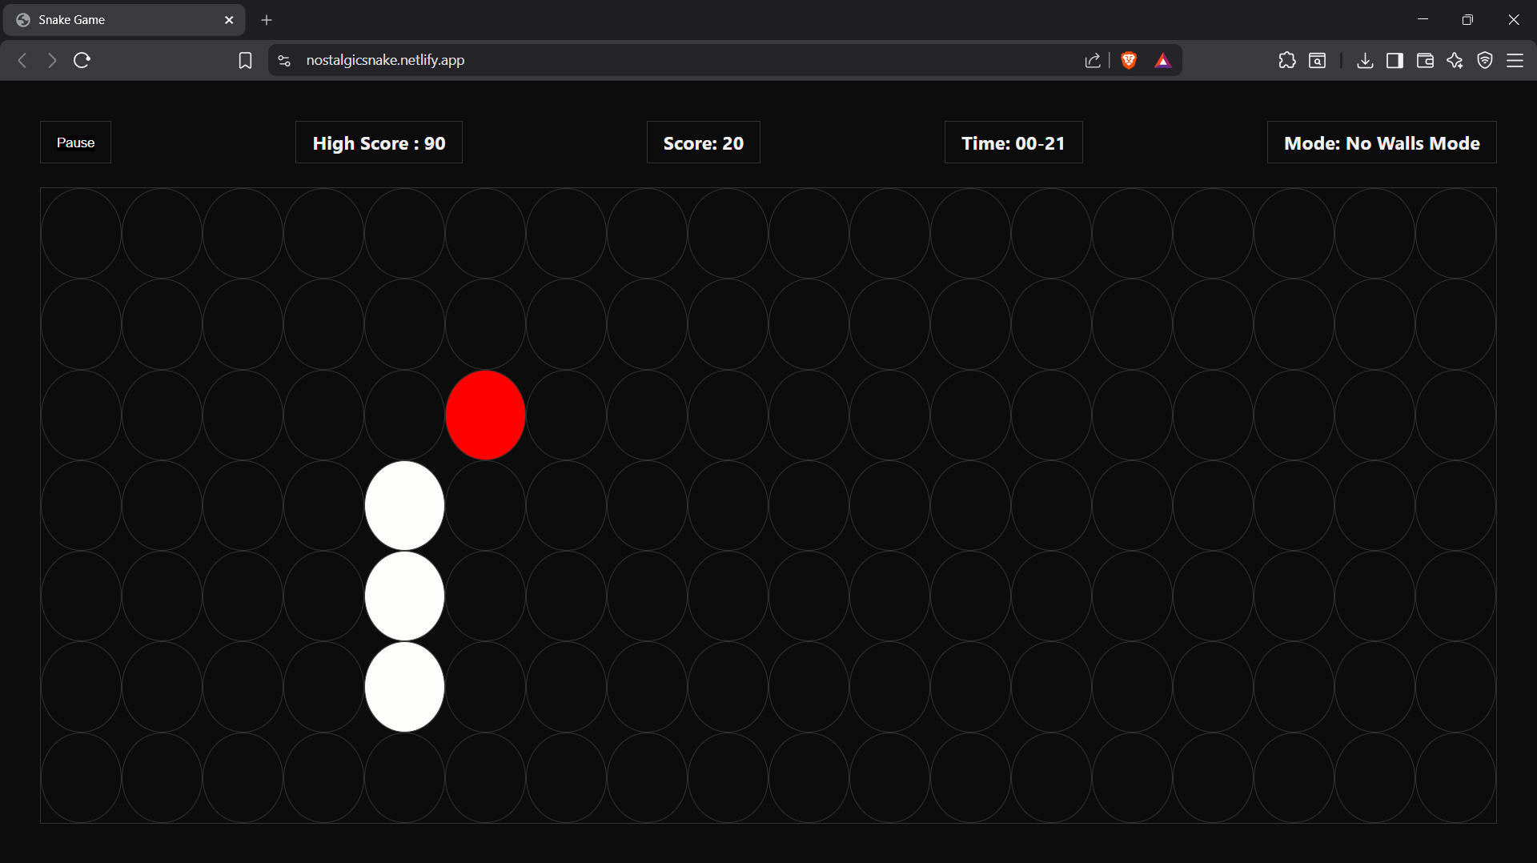The height and width of the screenshot is (863, 1537).
Task: Open the browser hamburger menu
Action: pyautogui.click(x=1516, y=60)
